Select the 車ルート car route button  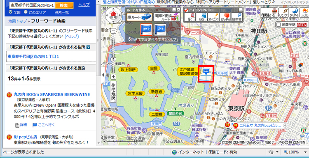tap(140, 17)
